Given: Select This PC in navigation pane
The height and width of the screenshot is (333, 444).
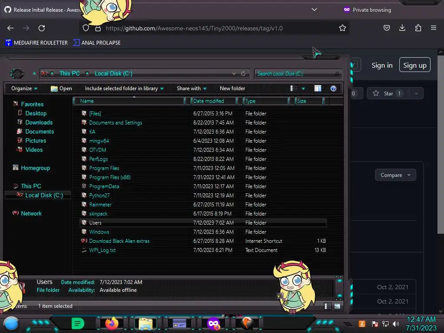Looking at the screenshot, I should click(31, 186).
